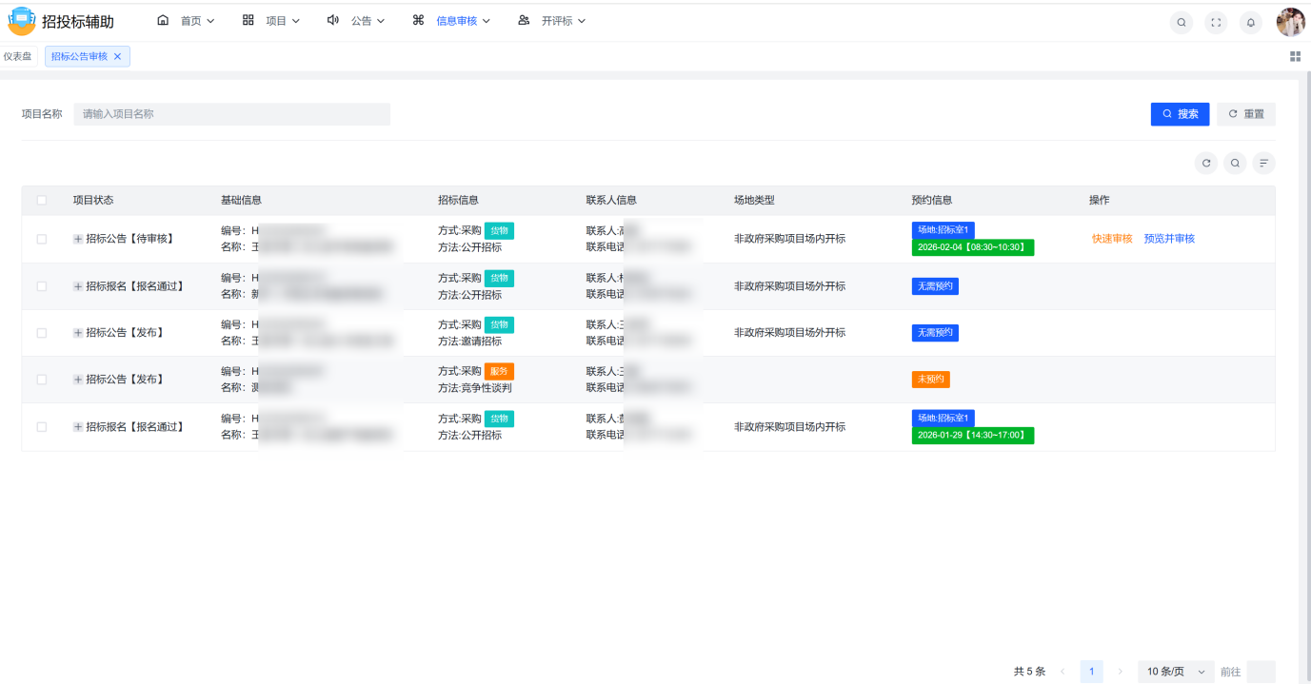Toggle fullscreen mode icon in header
The width and height of the screenshot is (1311, 684).
(x=1216, y=23)
